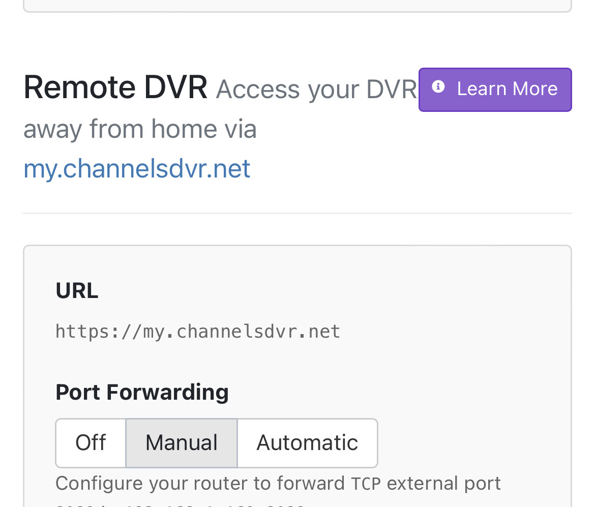This screenshot has width=595, height=507.
Task: Click the TCP word in instructions
Action: coord(366,484)
